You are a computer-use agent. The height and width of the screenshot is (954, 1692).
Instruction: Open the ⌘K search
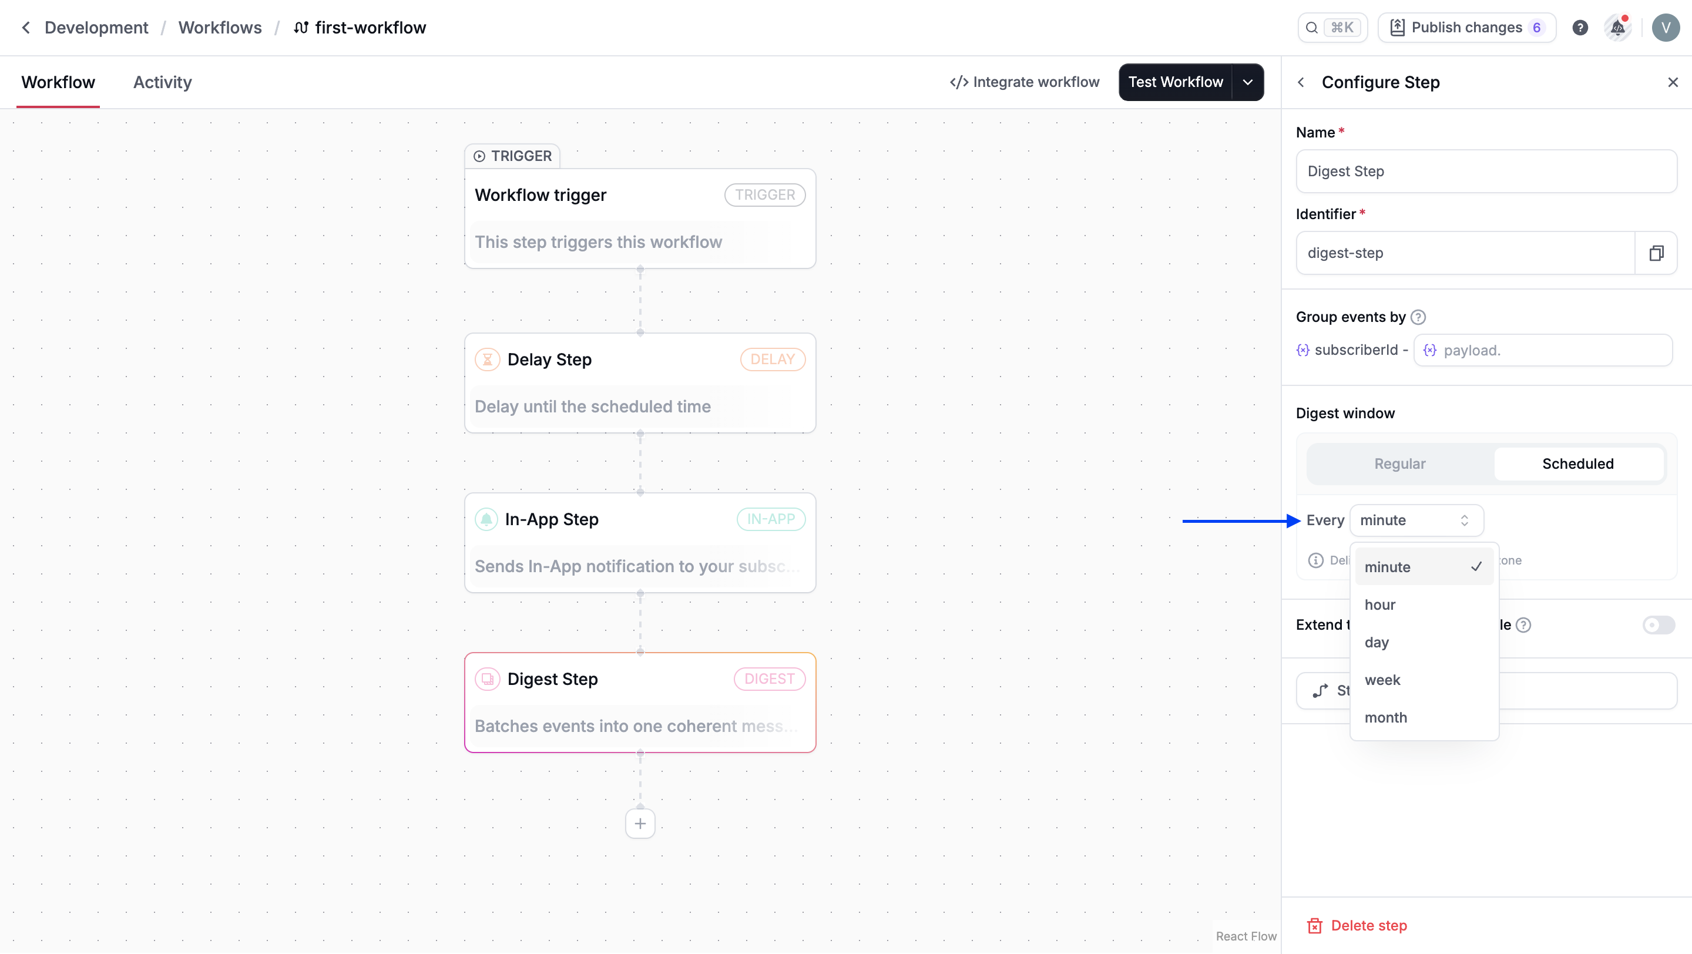1332,27
